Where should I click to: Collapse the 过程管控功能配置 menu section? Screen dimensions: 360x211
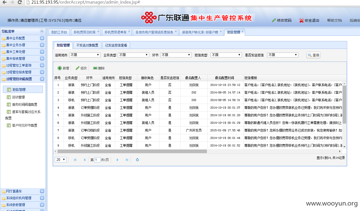click(23, 79)
